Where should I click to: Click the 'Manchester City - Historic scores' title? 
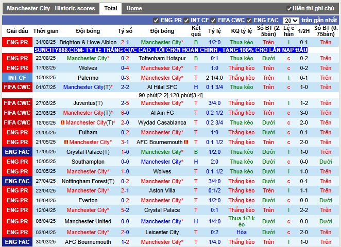click(51, 8)
